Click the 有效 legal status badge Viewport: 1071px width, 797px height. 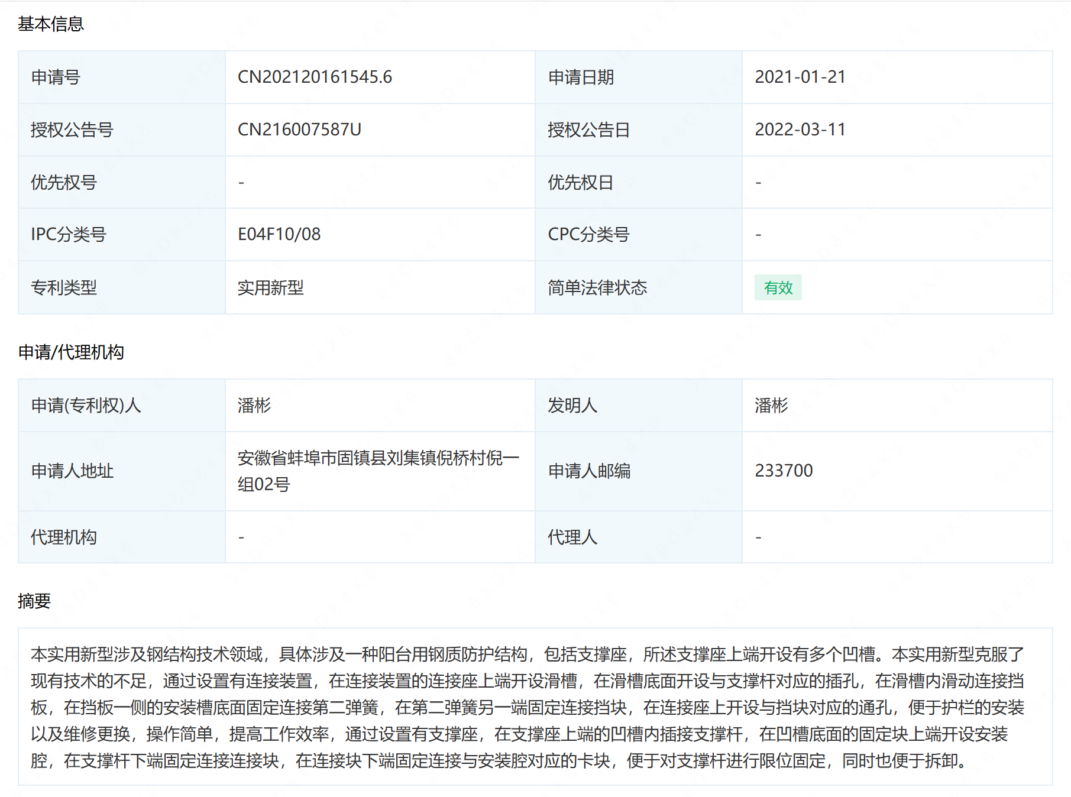pyautogui.click(x=778, y=287)
